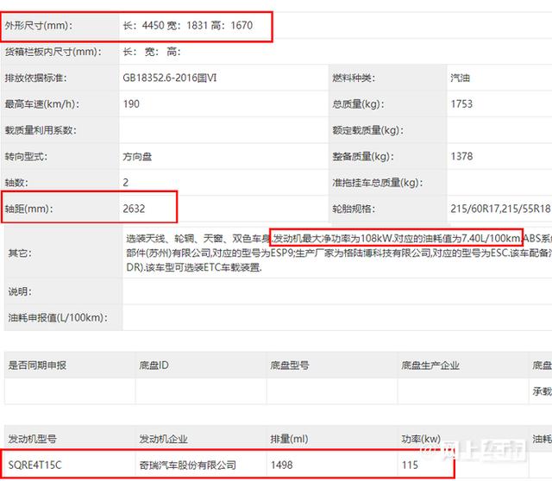This screenshot has height=481, width=552.
Task: Click the 轮胎规格 label
Action: tap(354, 209)
